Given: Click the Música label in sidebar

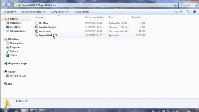Looking at the screenshot, I should (x=14, y=51).
